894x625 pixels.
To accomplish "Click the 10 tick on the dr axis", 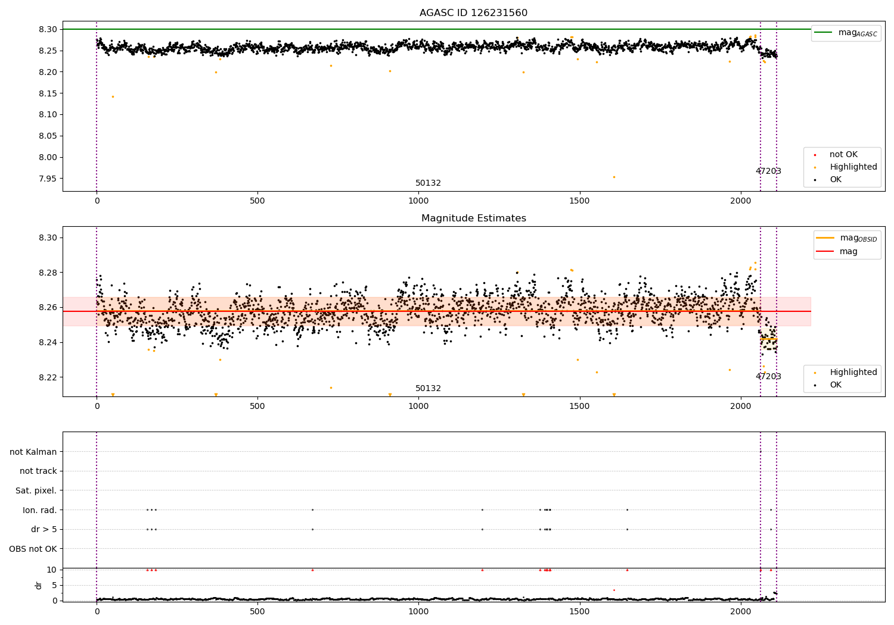I will coord(52,570).
